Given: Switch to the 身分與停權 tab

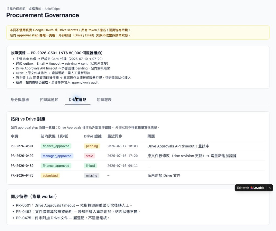Looking at the screenshot, I should [20, 100].
